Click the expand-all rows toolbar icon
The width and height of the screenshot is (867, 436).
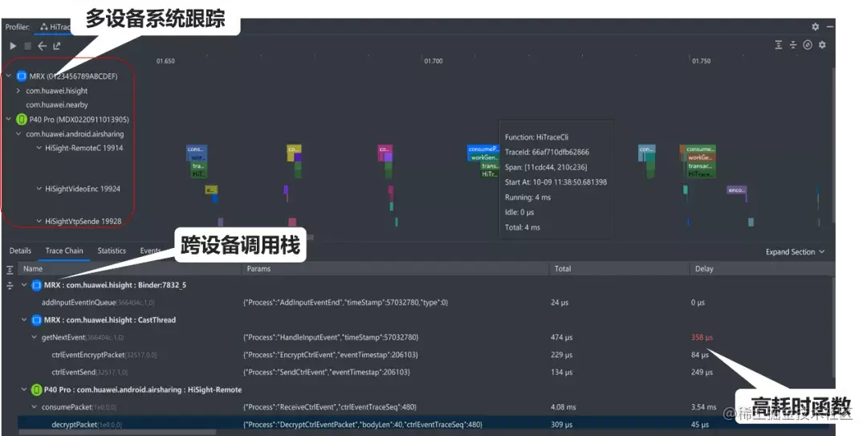click(779, 45)
